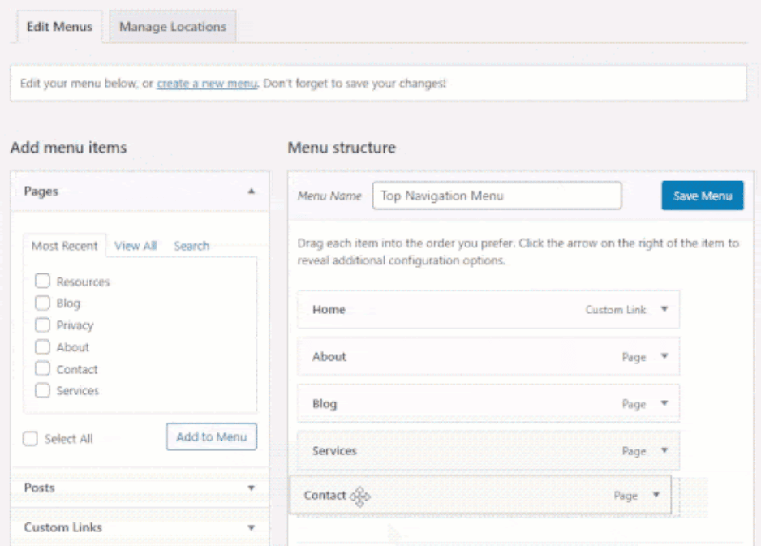Click the Add to Menu button
761x546 pixels.
click(x=211, y=436)
